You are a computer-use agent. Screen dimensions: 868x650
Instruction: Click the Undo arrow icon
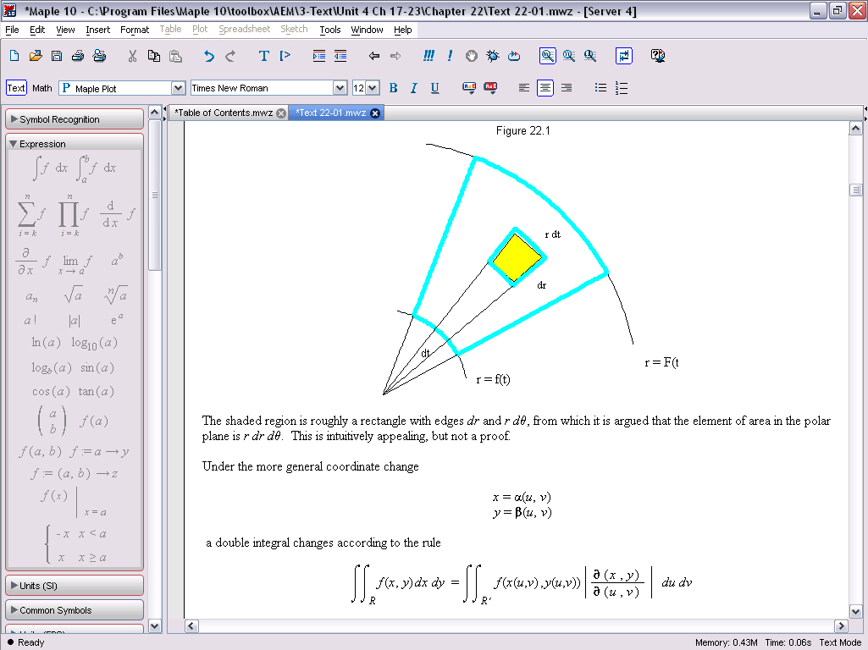pos(209,56)
